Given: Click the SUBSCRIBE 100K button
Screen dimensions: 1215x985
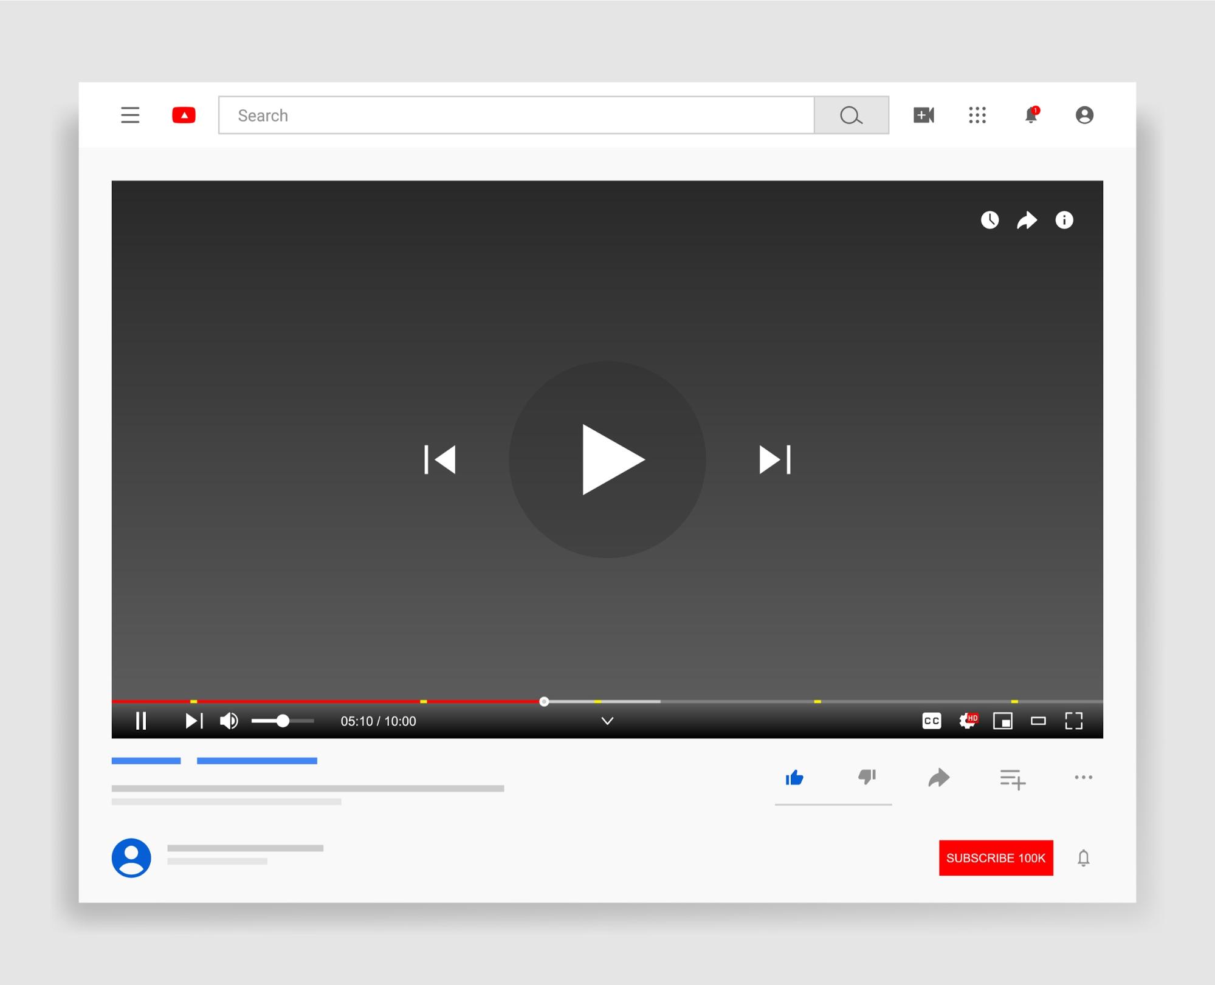Looking at the screenshot, I should [996, 857].
